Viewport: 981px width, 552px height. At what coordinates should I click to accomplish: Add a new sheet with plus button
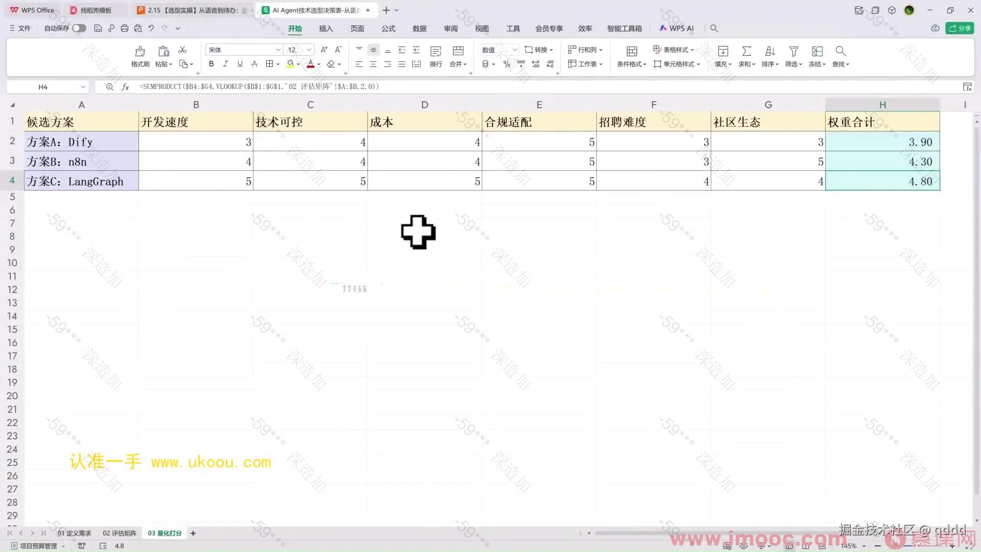[193, 533]
